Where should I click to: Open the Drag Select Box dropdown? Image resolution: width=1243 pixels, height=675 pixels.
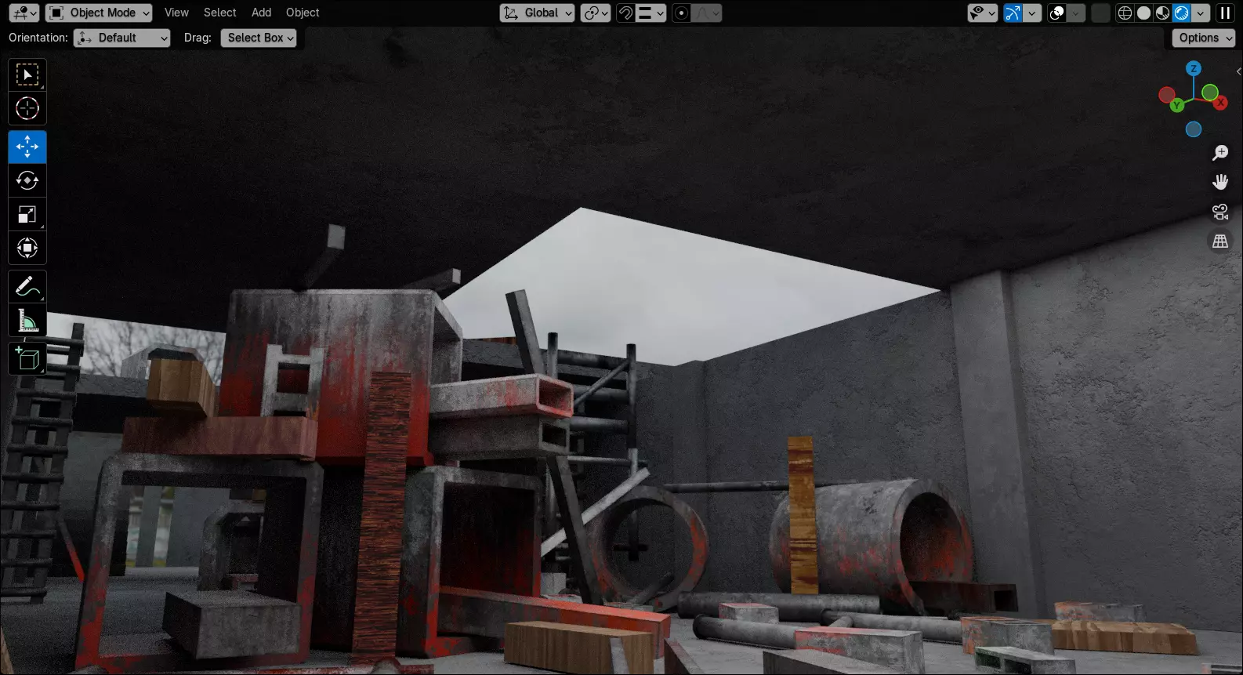point(259,38)
